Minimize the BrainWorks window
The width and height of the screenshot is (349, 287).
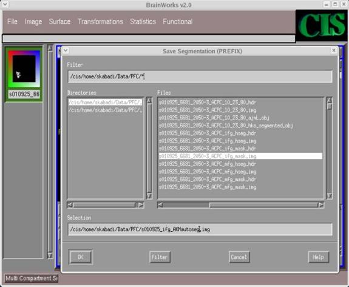[x=327, y=5]
